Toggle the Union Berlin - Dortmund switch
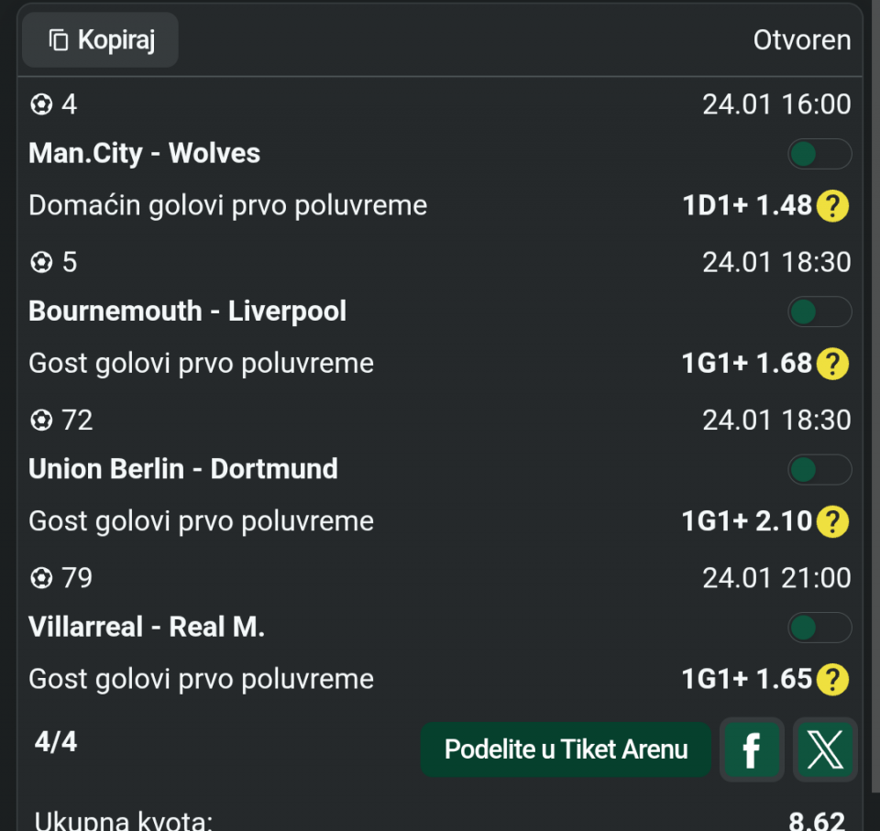 (x=819, y=469)
